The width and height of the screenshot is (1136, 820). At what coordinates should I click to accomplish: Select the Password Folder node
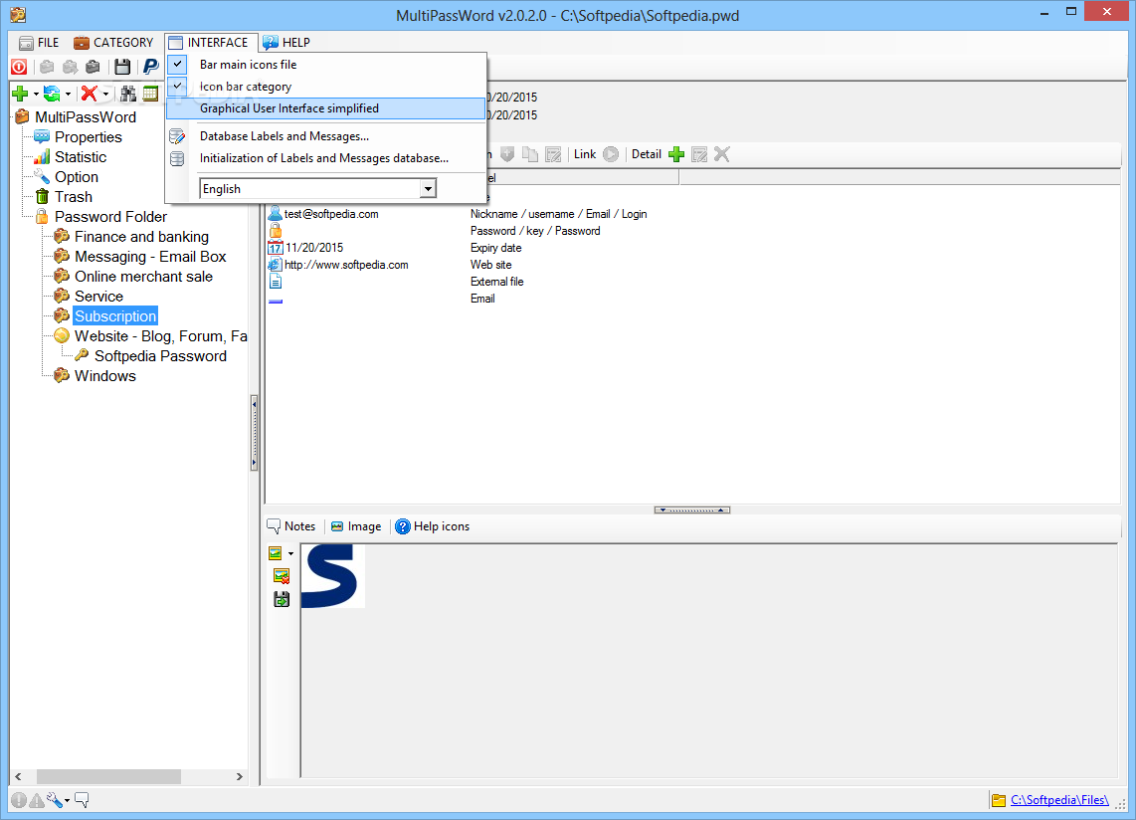[110, 217]
